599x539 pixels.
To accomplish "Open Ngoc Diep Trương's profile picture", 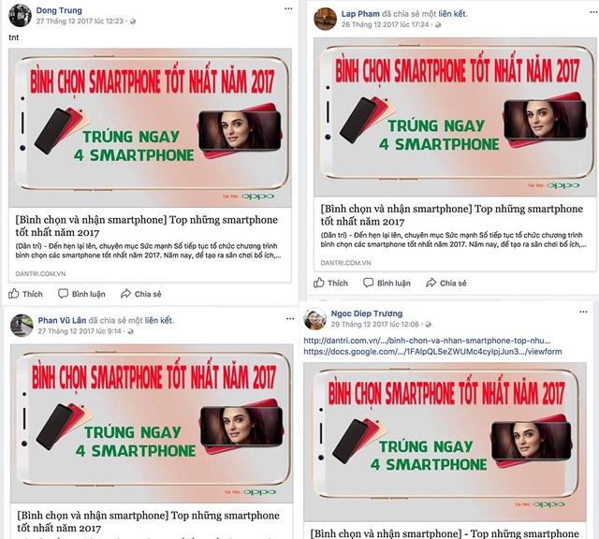I will pyautogui.click(x=315, y=319).
